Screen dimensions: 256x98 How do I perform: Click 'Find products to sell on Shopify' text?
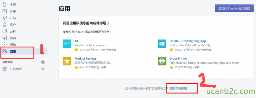pos(190,45)
